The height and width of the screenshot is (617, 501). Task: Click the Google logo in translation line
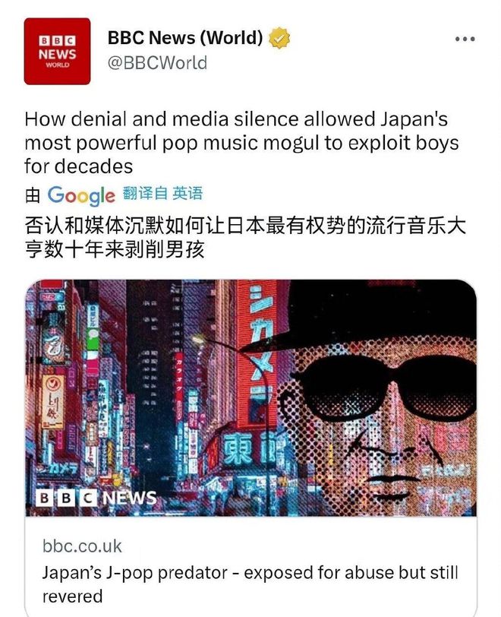click(x=81, y=195)
